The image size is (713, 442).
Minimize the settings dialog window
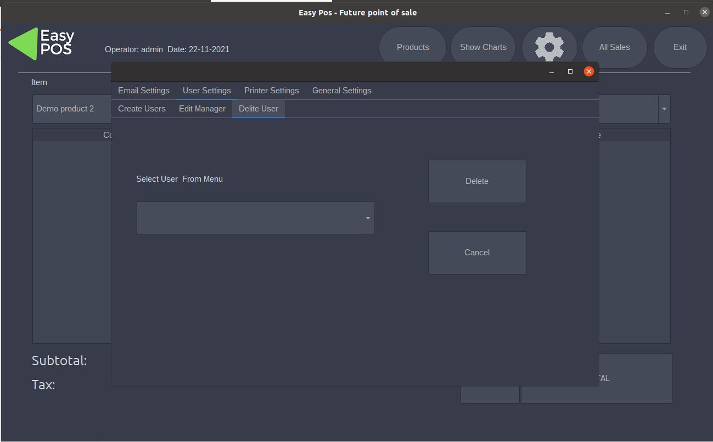[552, 71]
